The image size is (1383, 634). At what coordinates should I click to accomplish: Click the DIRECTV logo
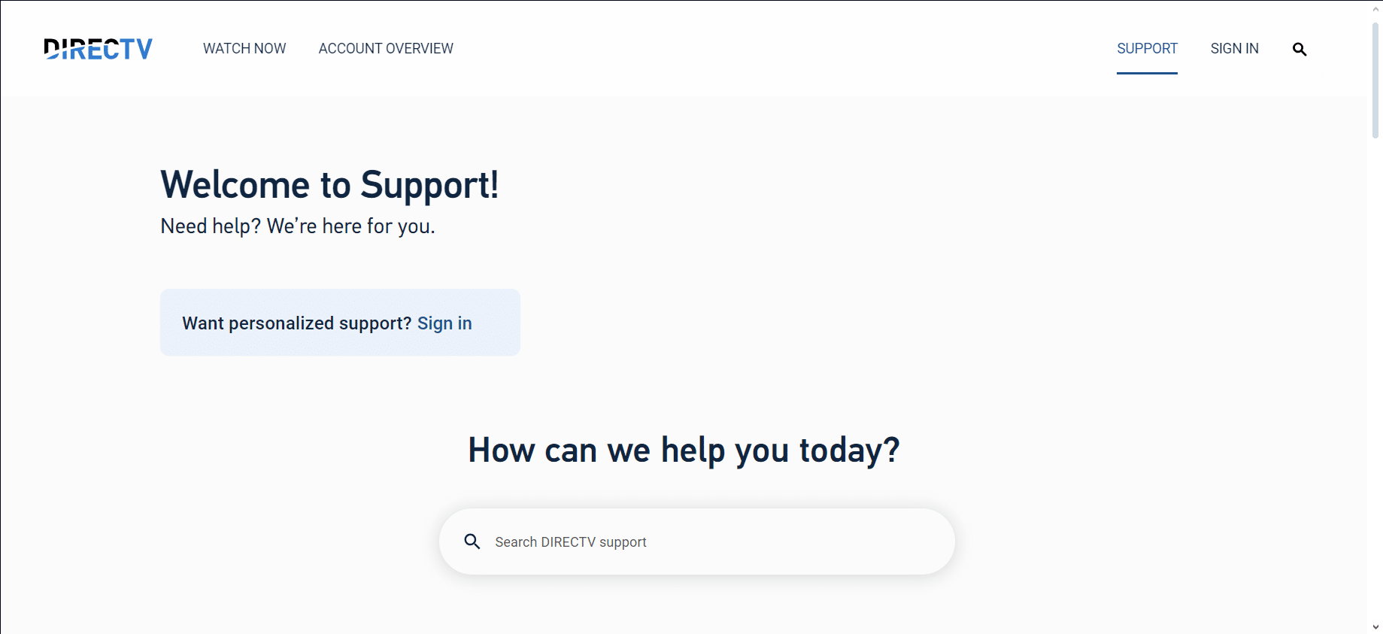pos(99,49)
